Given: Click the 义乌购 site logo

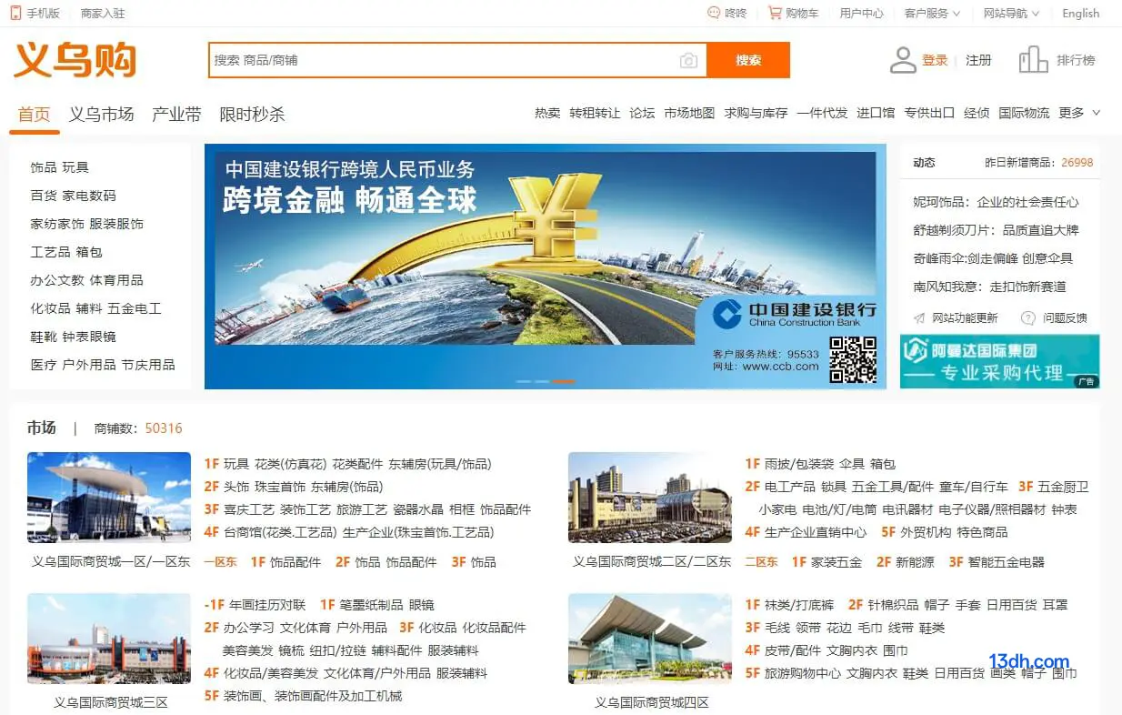Looking at the screenshot, I should pyautogui.click(x=75, y=59).
